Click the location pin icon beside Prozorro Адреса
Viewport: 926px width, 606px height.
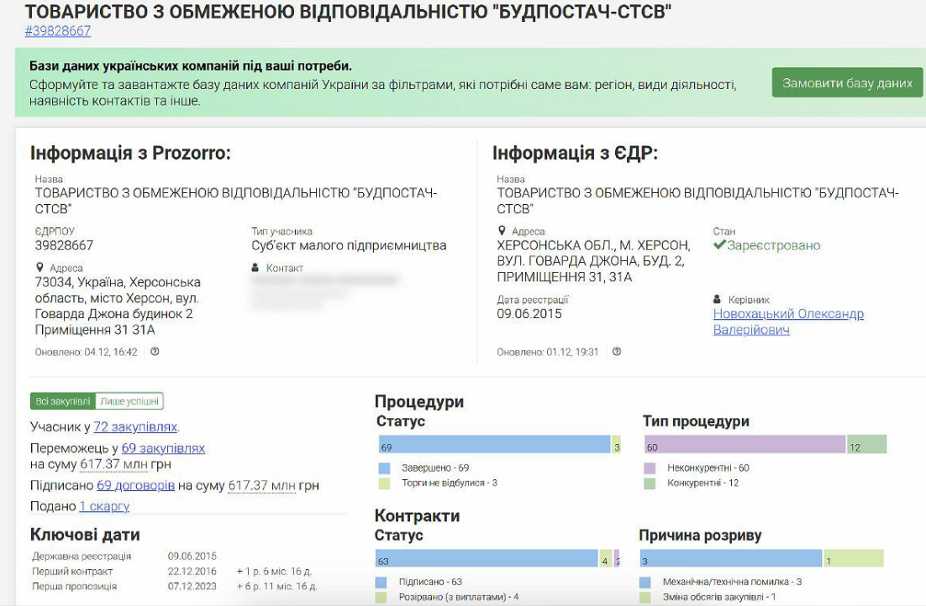39,267
